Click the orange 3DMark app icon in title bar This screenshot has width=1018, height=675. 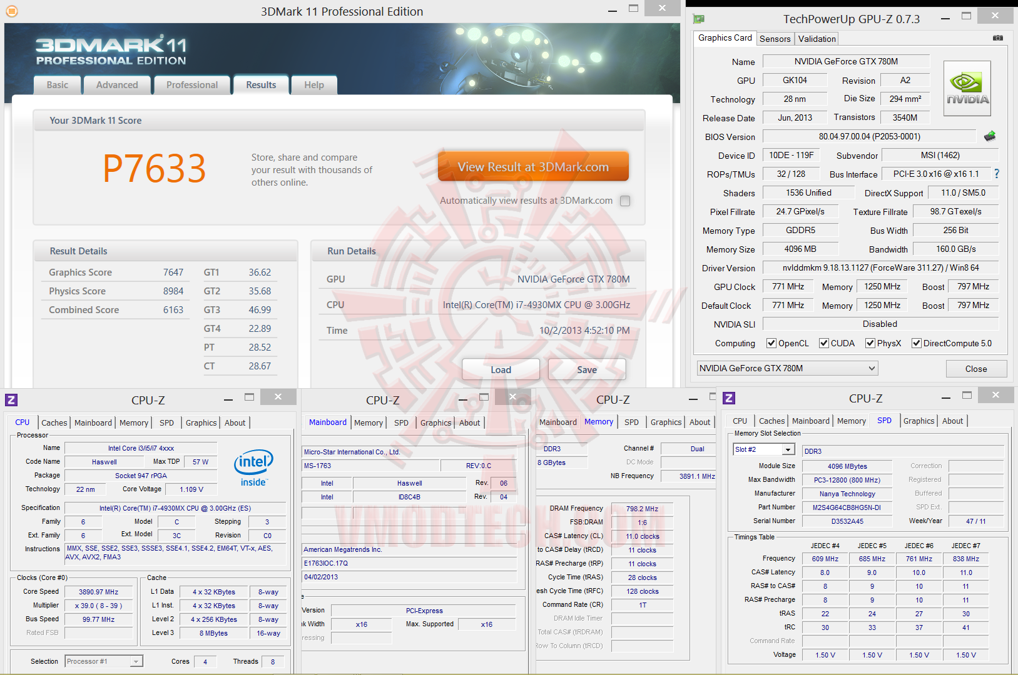[x=11, y=11]
